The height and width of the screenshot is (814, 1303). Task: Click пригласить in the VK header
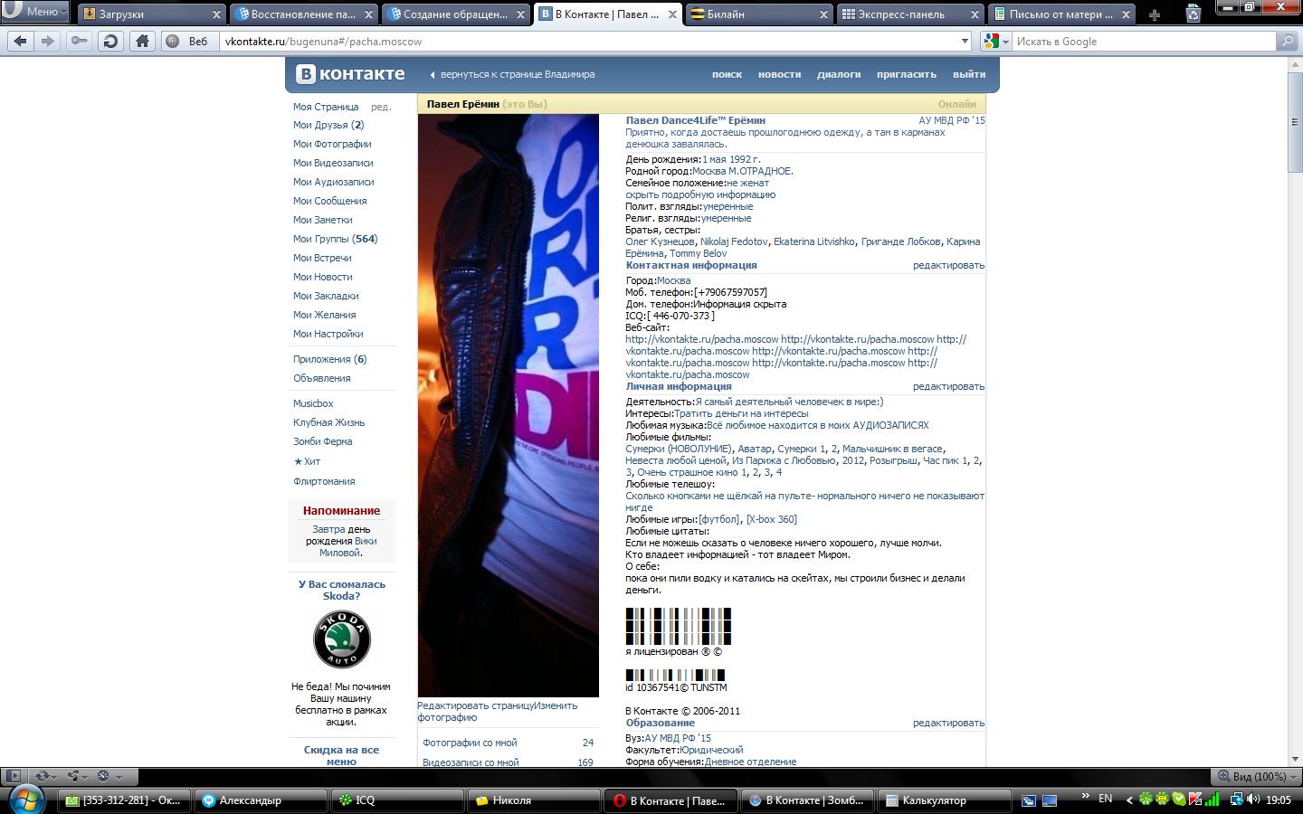[x=906, y=74]
